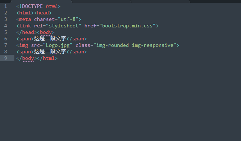The width and height of the screenshot is (241, 141).
Task: Click line number 1 in the gutter
Action: click(x=6, y=6)
